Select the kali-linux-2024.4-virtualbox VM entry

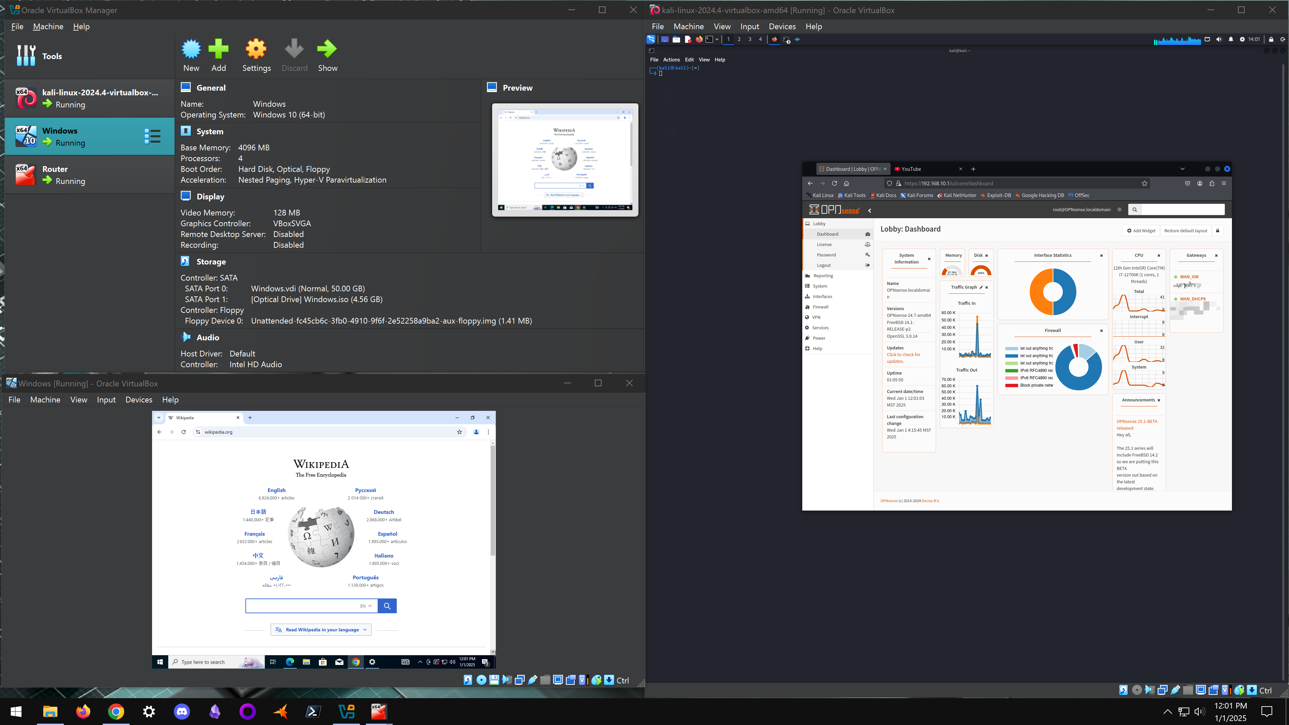coord(90,98)
